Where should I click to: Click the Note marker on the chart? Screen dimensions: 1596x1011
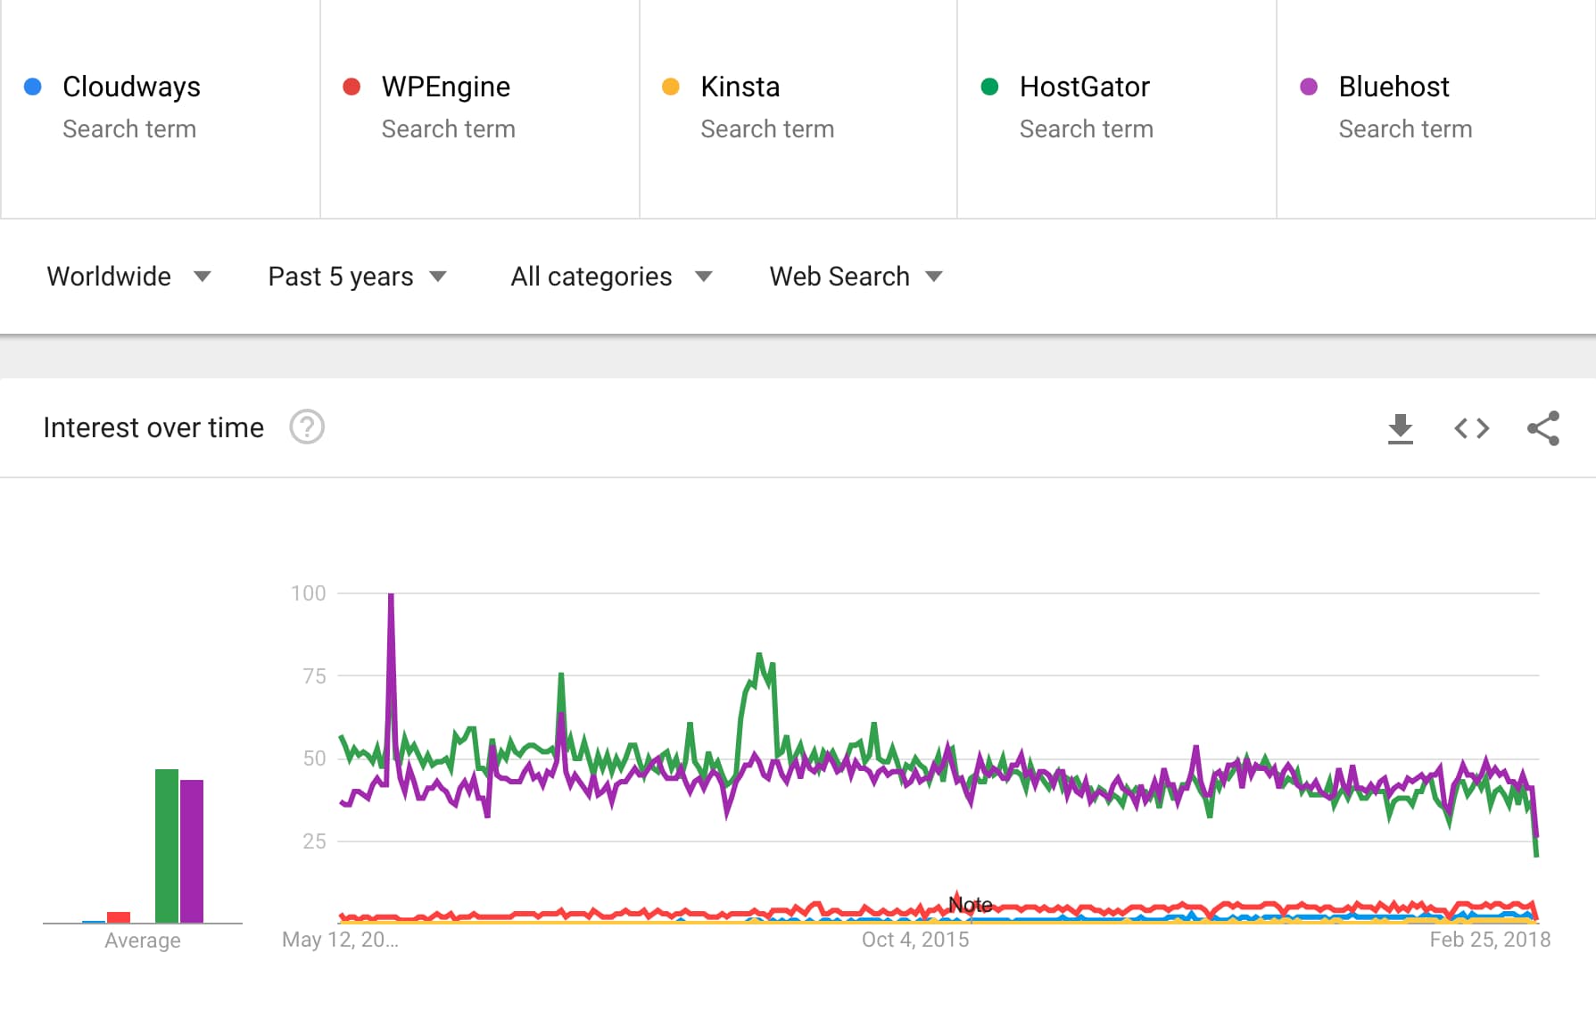pos(969,904)
